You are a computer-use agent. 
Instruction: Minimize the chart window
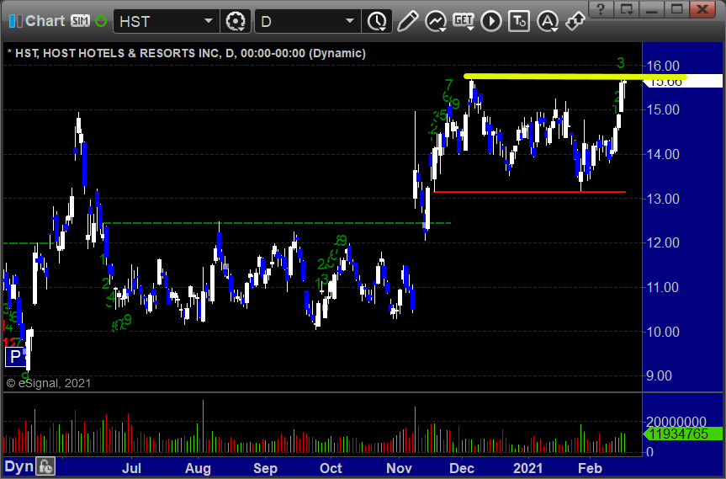click(651, 8)
